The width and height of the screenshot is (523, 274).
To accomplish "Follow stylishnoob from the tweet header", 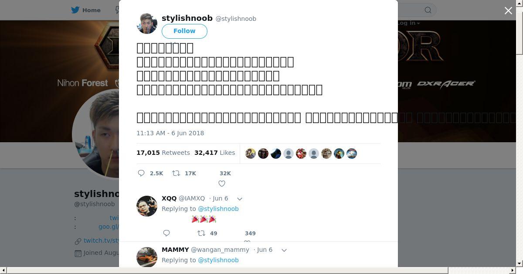I will [184, 31].
